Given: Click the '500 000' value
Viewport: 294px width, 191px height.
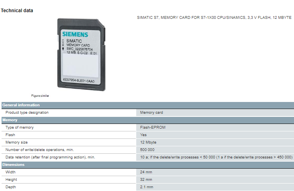Looking at the screenshot, I should (147, 150).
